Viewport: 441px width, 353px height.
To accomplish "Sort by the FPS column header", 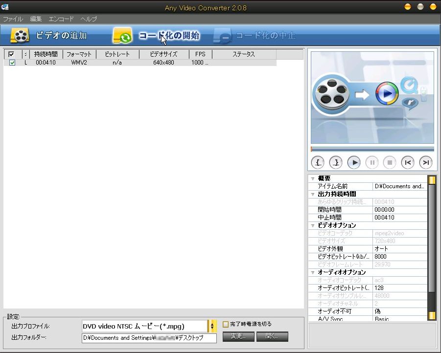I will pyautogui.click(x=200, y=54).
